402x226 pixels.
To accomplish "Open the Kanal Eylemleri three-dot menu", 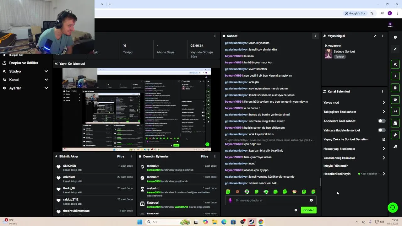I will click(383, 91).
